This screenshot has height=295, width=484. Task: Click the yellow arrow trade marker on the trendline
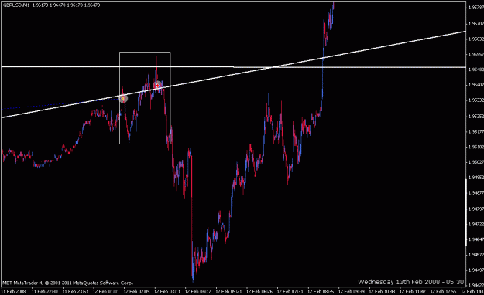(123, 99)
